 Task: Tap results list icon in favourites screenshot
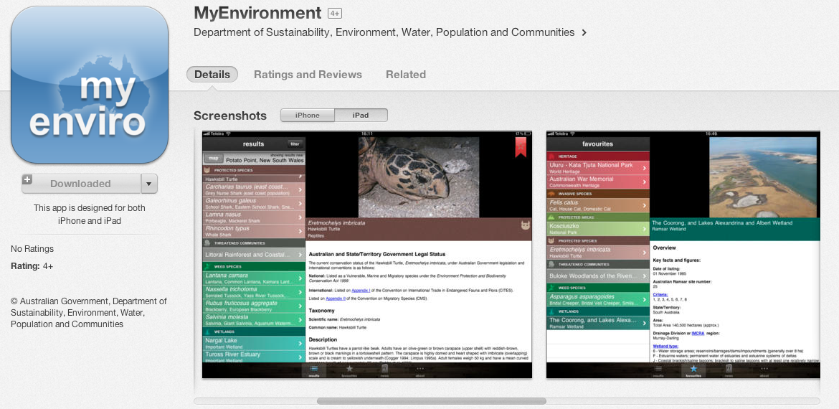pos(658,369)
